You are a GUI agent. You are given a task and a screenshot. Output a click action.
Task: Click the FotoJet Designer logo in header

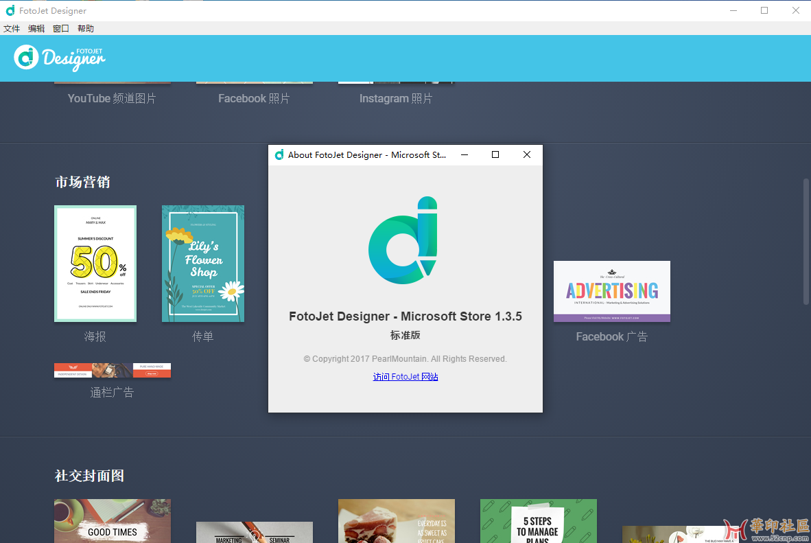[60, 58]
